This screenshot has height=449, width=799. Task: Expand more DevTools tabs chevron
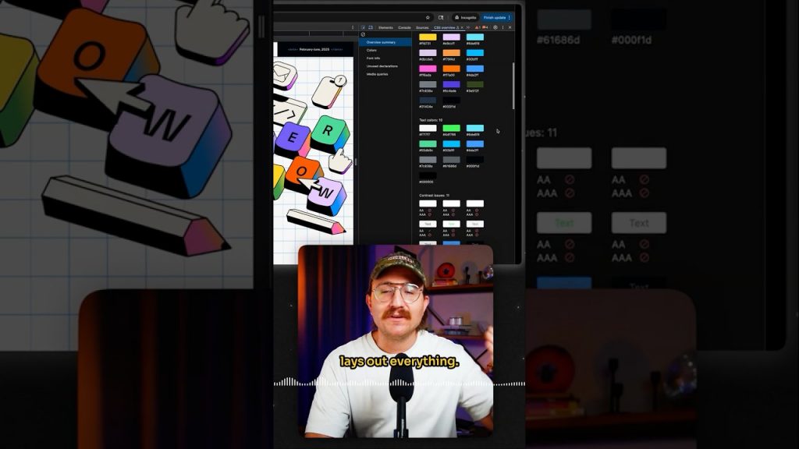click(x=468, y=27)
